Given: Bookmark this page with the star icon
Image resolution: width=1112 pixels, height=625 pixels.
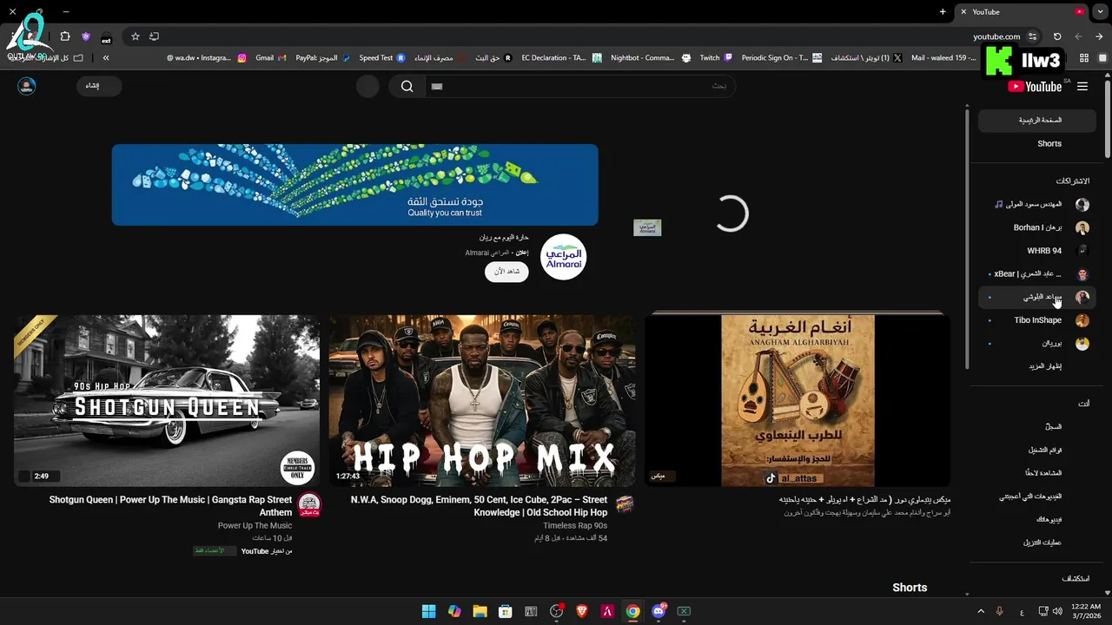Looking at the screenshot, I should [136, 36].
